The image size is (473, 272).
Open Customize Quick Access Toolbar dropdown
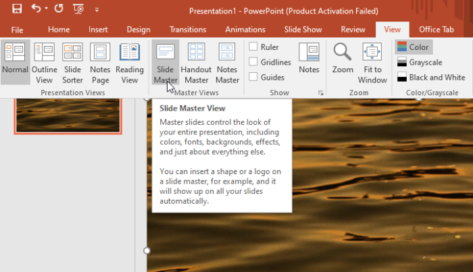[x=97, y=10]
